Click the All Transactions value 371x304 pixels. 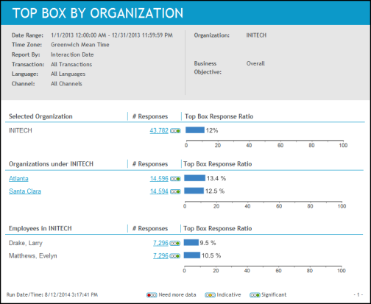click(71, 64)
